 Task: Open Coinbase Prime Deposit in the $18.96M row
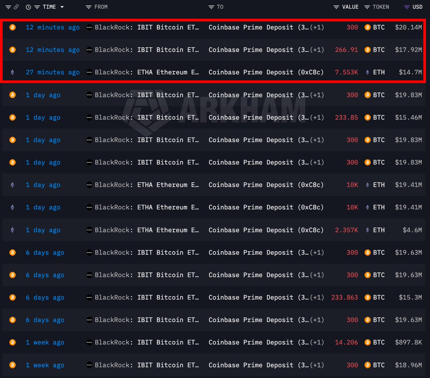[x=258, y=365]
